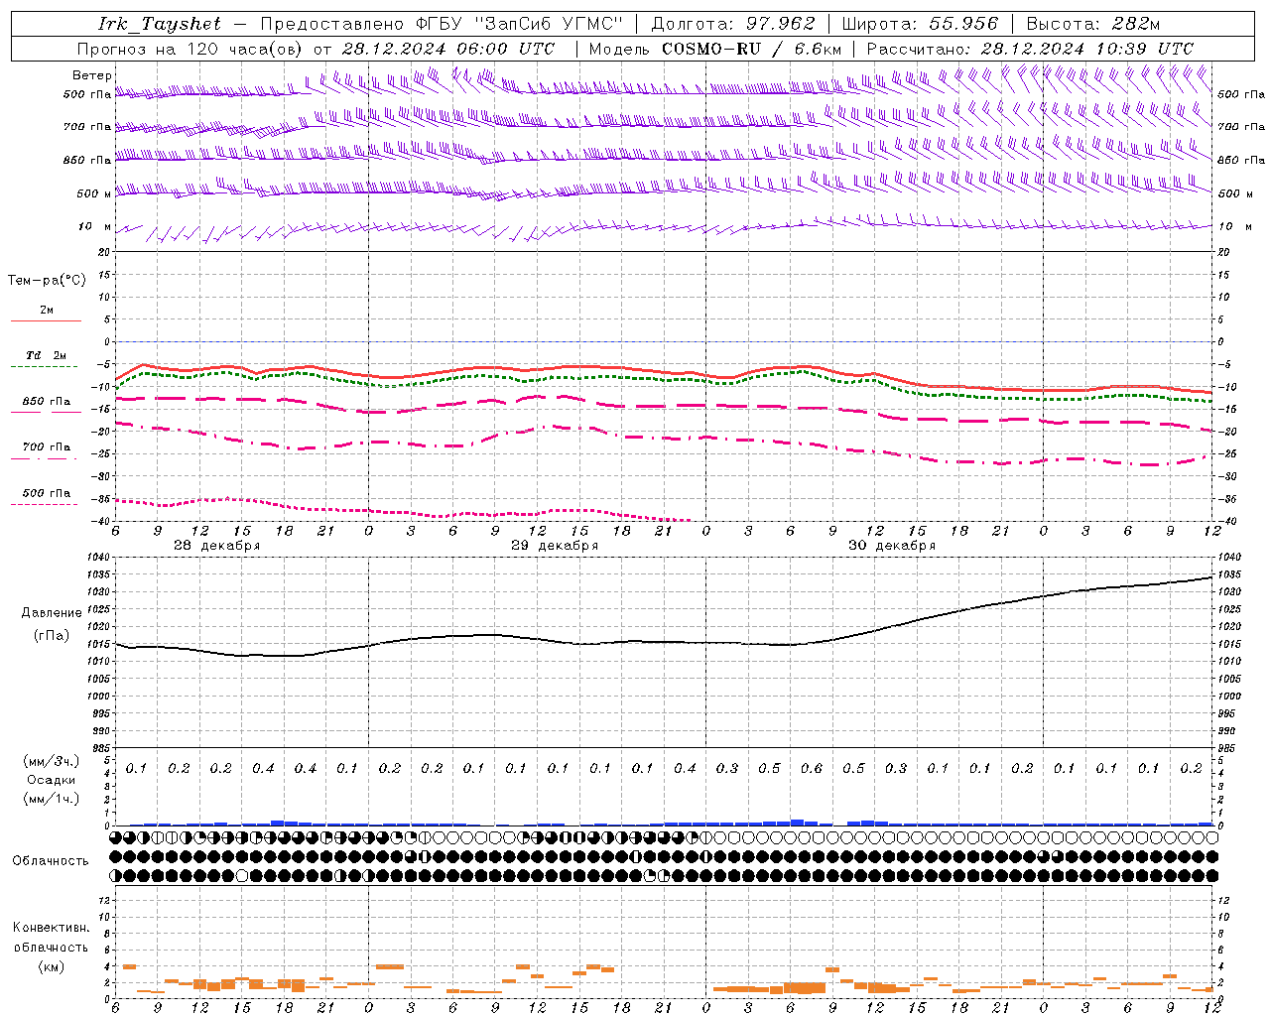Select the Прогноз на 120 часа(ов) text
The image size is (1270, 1016).
click(190, 49)
